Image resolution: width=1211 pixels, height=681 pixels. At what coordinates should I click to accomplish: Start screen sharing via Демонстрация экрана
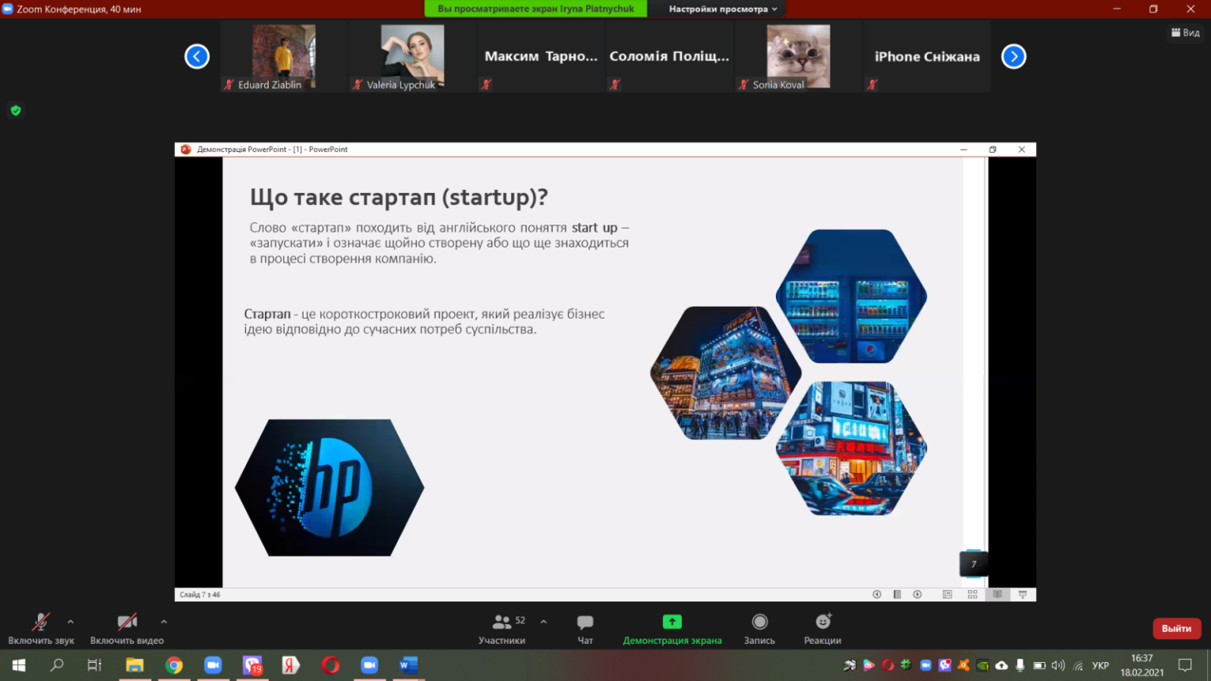672,629
